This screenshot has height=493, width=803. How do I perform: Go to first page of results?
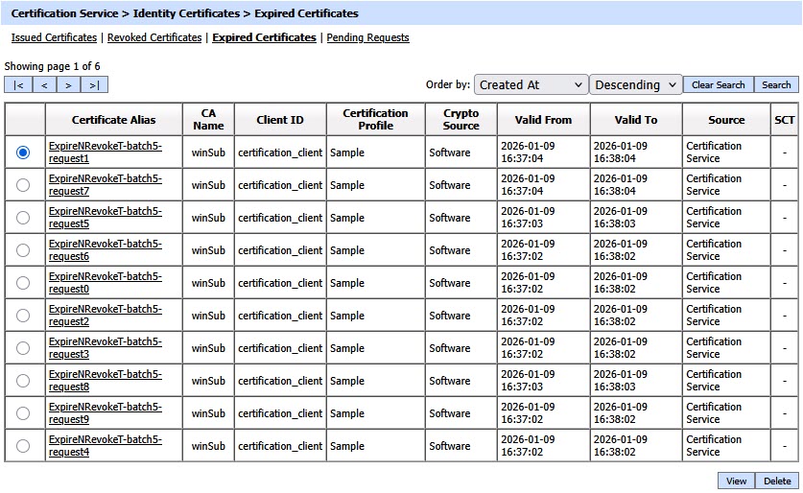(18, 85)
